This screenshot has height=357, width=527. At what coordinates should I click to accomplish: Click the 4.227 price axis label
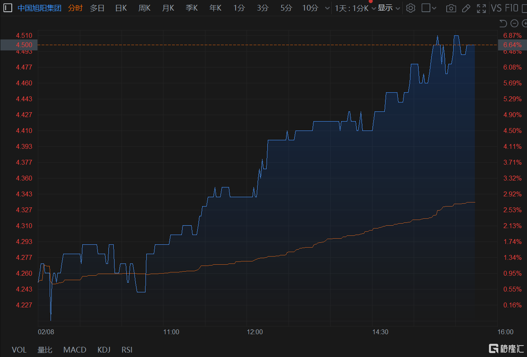[24, 305]
